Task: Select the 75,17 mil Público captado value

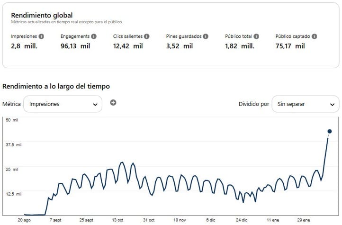Action: coord(290,46)
